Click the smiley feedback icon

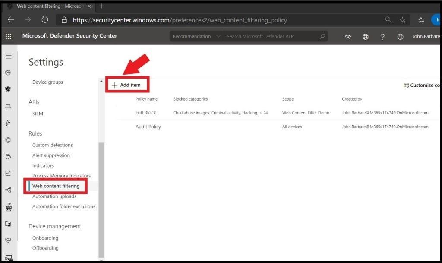pyautogui.click(x=400, y=37)
